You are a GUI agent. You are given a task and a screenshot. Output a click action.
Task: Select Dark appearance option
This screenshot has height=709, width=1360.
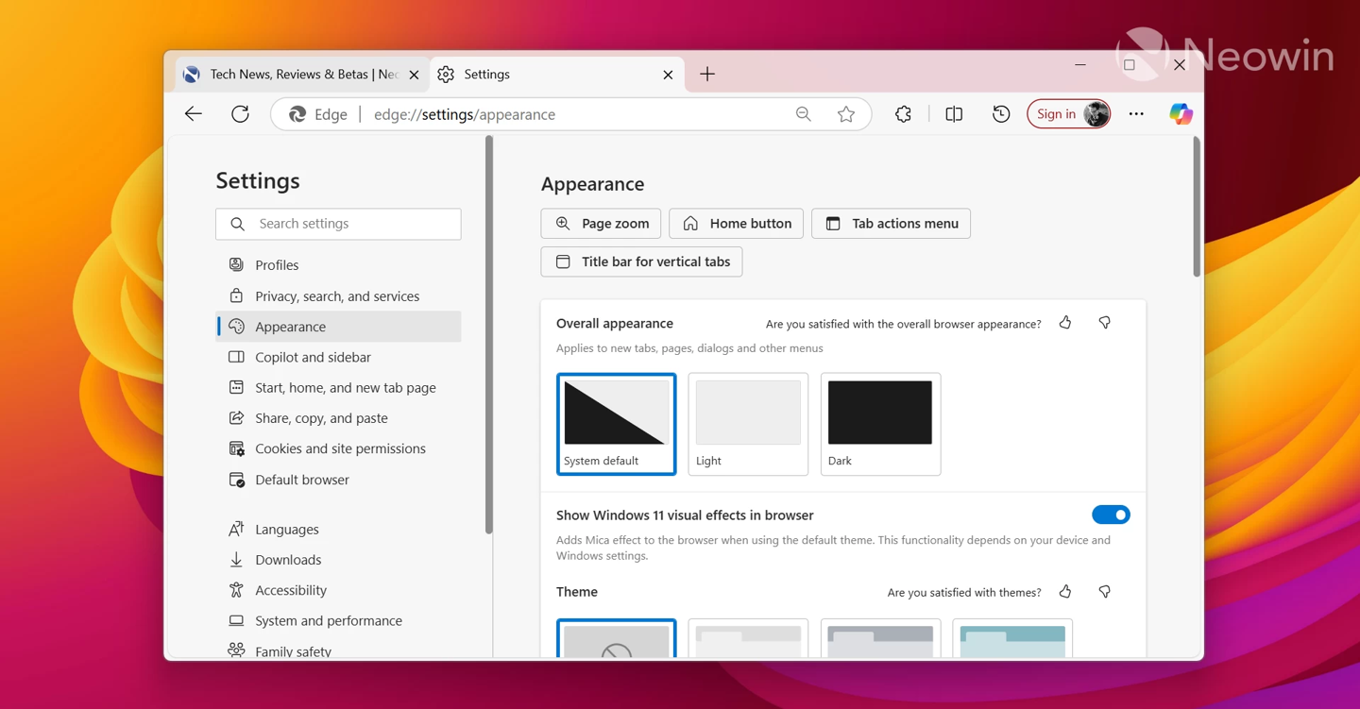[x=880, y=424]
